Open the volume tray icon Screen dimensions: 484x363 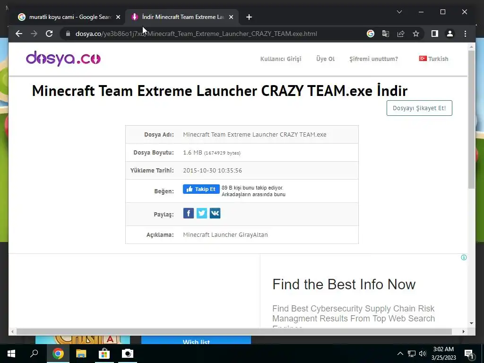(423, 354)
